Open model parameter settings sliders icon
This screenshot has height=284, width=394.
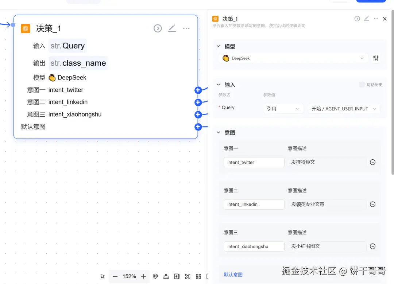point(376,58)
